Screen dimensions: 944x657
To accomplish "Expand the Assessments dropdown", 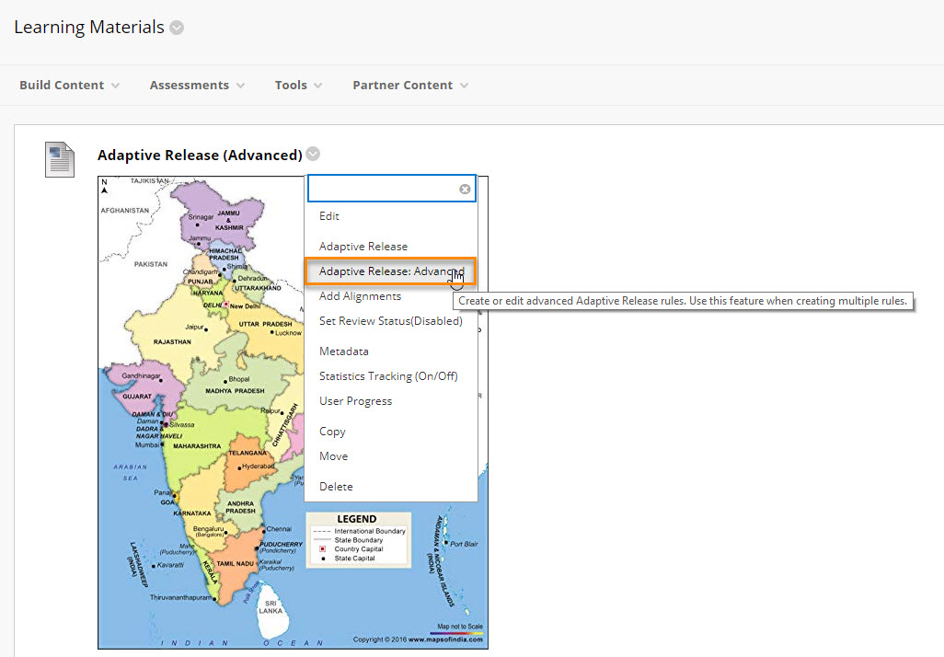I will click(x=197, y=85).
